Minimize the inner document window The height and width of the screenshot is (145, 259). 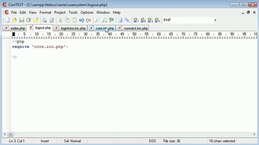pyautogui.click(x=243, y=12)
